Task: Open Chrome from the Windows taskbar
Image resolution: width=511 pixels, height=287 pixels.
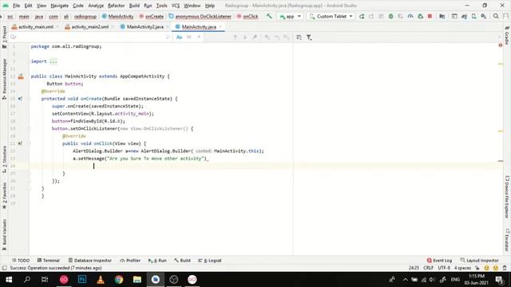Action: point(119,280)
